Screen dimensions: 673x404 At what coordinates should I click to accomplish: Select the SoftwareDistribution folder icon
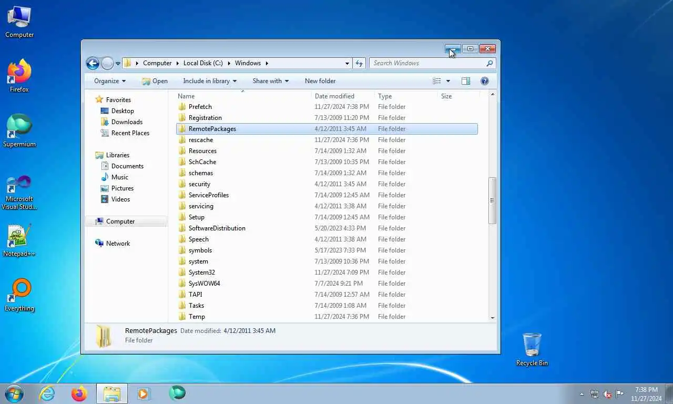[x=182, y=228]
